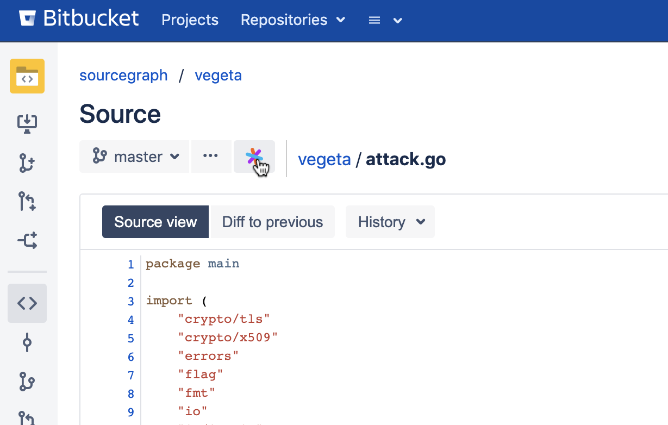Click the vegeta breadcrumb link at top
This screenshot has height=425, width=668.
(x=218, y=75)
